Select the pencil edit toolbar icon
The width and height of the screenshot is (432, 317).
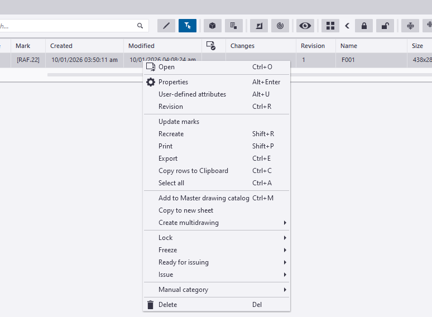pyautogui.click(x=166, y=26)
